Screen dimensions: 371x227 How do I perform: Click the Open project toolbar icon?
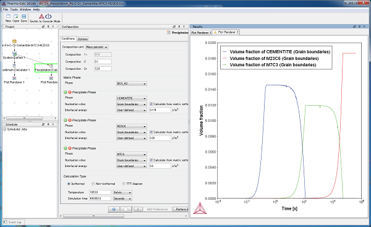[x=16, y=16]
